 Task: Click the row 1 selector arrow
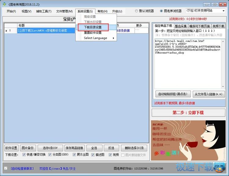click(x=6, y=31)
